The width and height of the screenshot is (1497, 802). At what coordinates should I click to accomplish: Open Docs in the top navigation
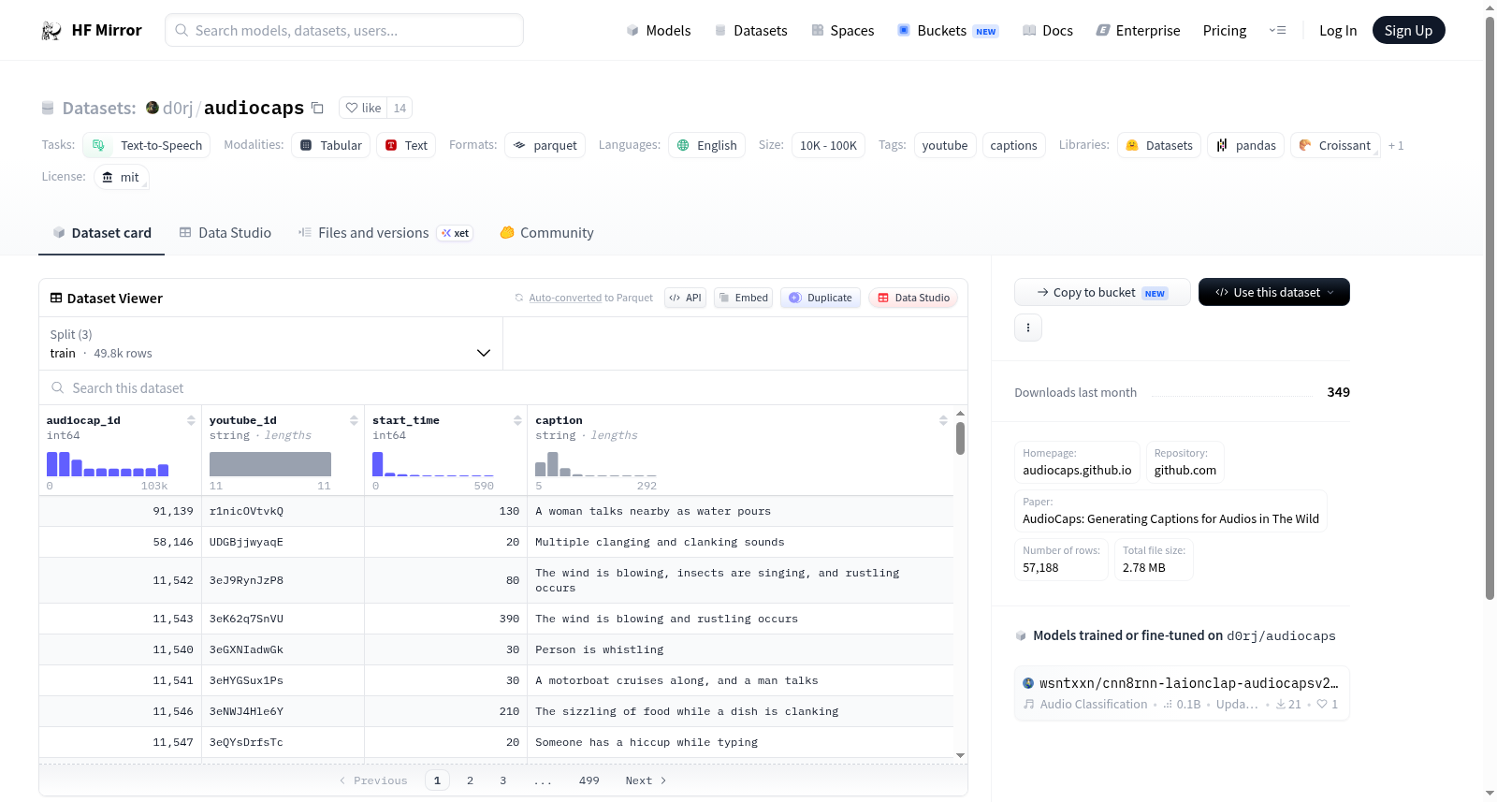pyautogui.click(x=1048, y=30)
